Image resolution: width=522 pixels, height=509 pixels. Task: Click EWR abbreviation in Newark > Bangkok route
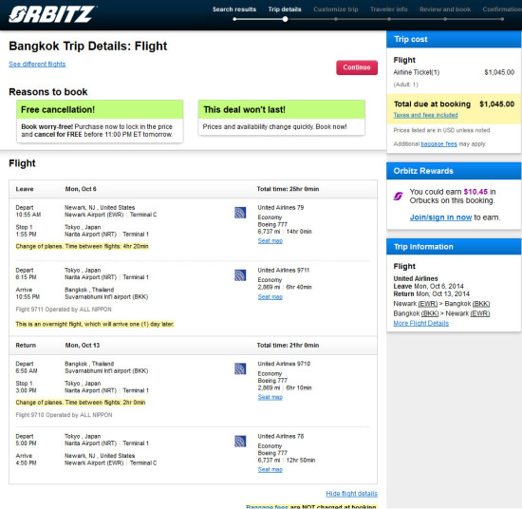pos(428,304)
